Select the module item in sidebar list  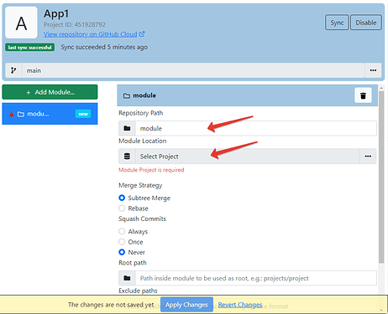coord(50,114)
